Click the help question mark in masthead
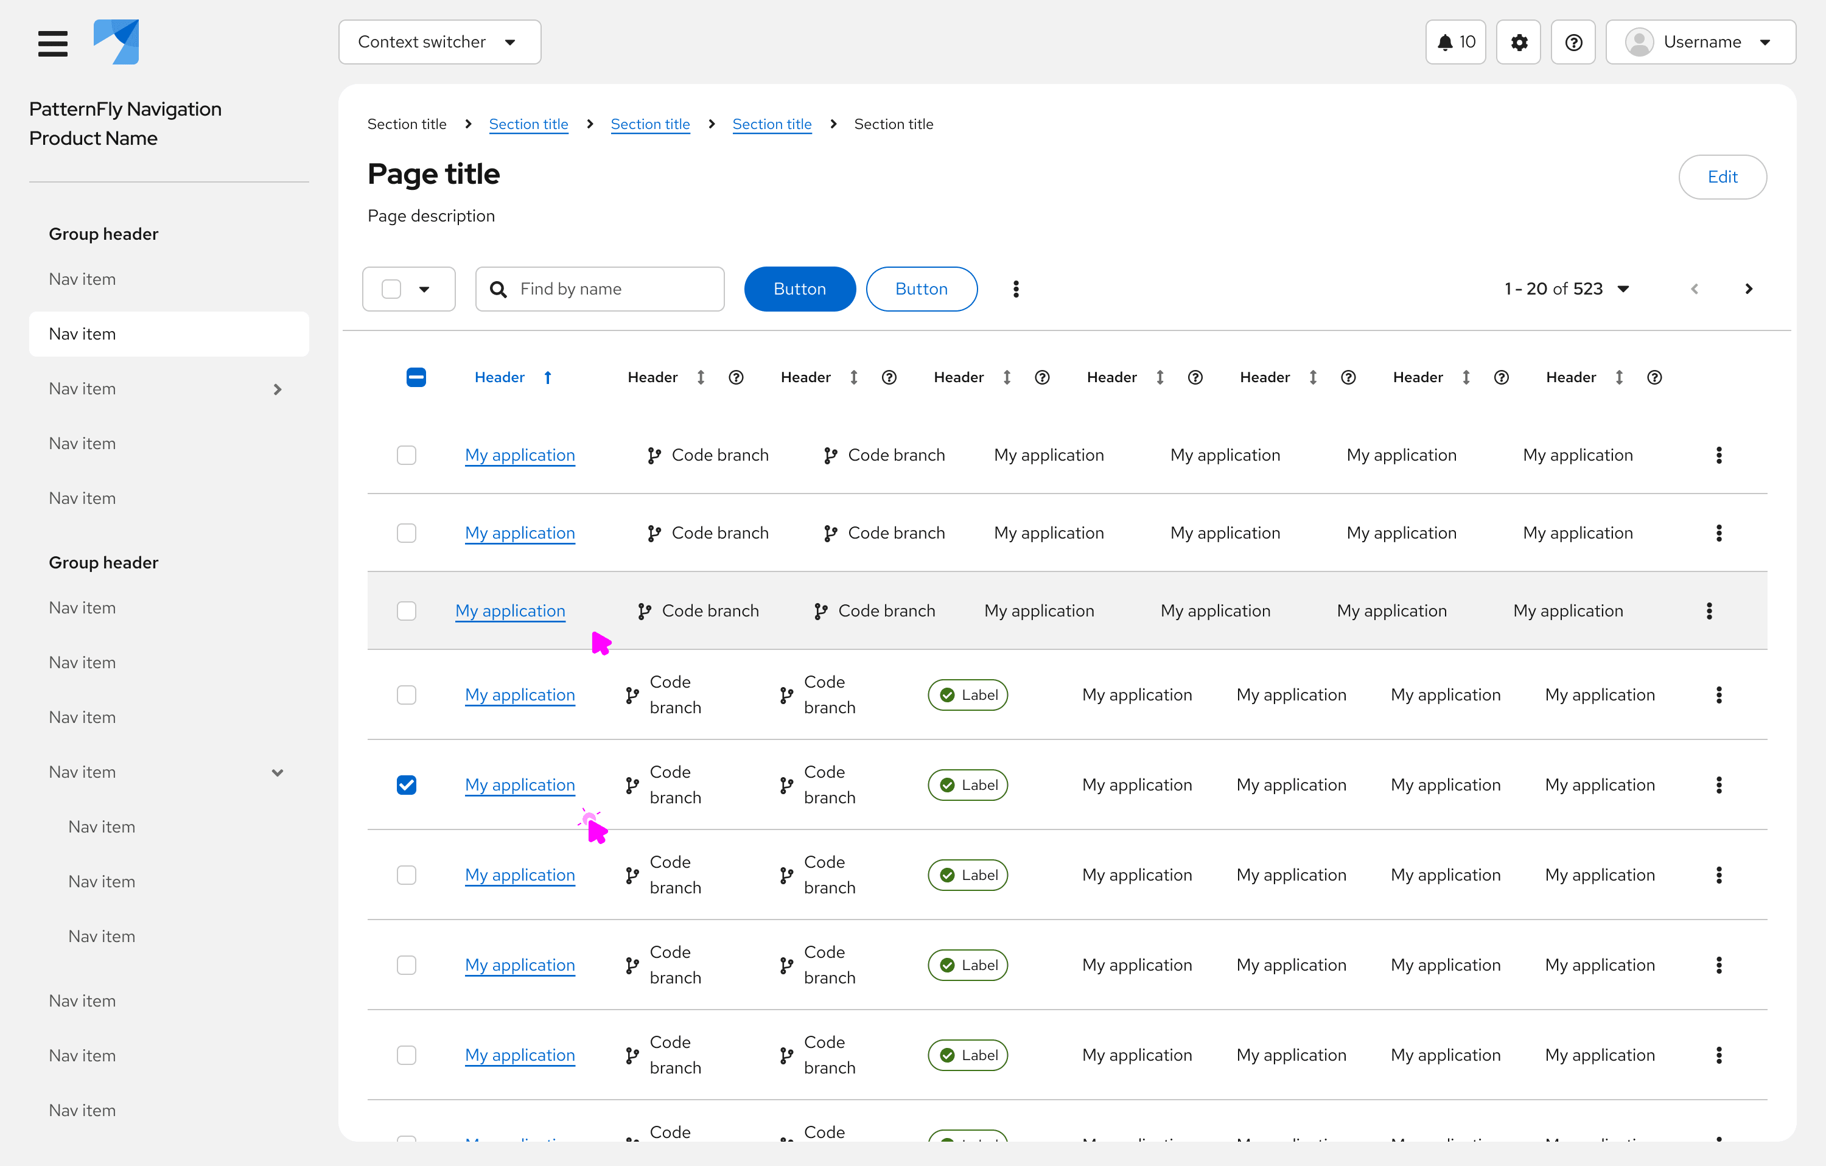The width and height of the screenshot is (1826, 1166). pyautogui.click(x=1573, y=43)
